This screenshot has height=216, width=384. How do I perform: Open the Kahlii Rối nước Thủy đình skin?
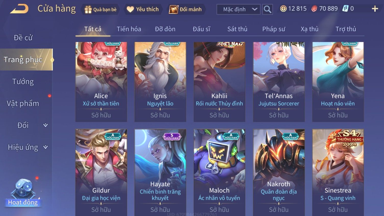(x=219, y=82)
